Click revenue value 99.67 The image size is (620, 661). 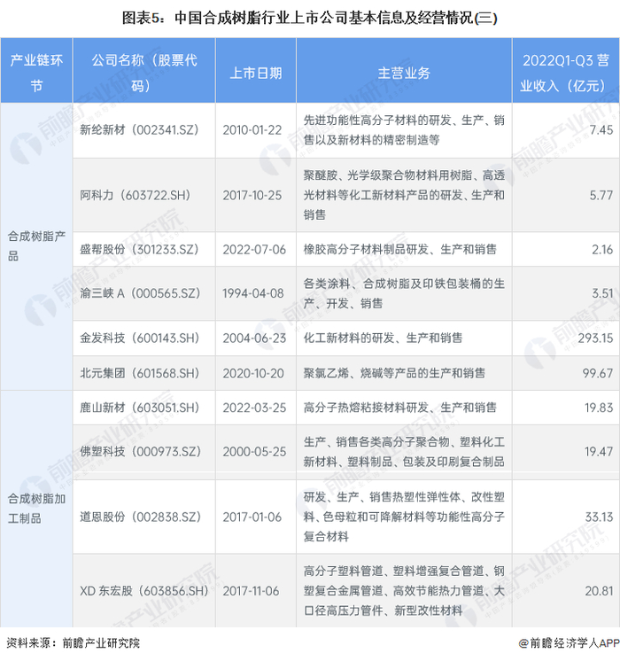(x=598, y=374)
